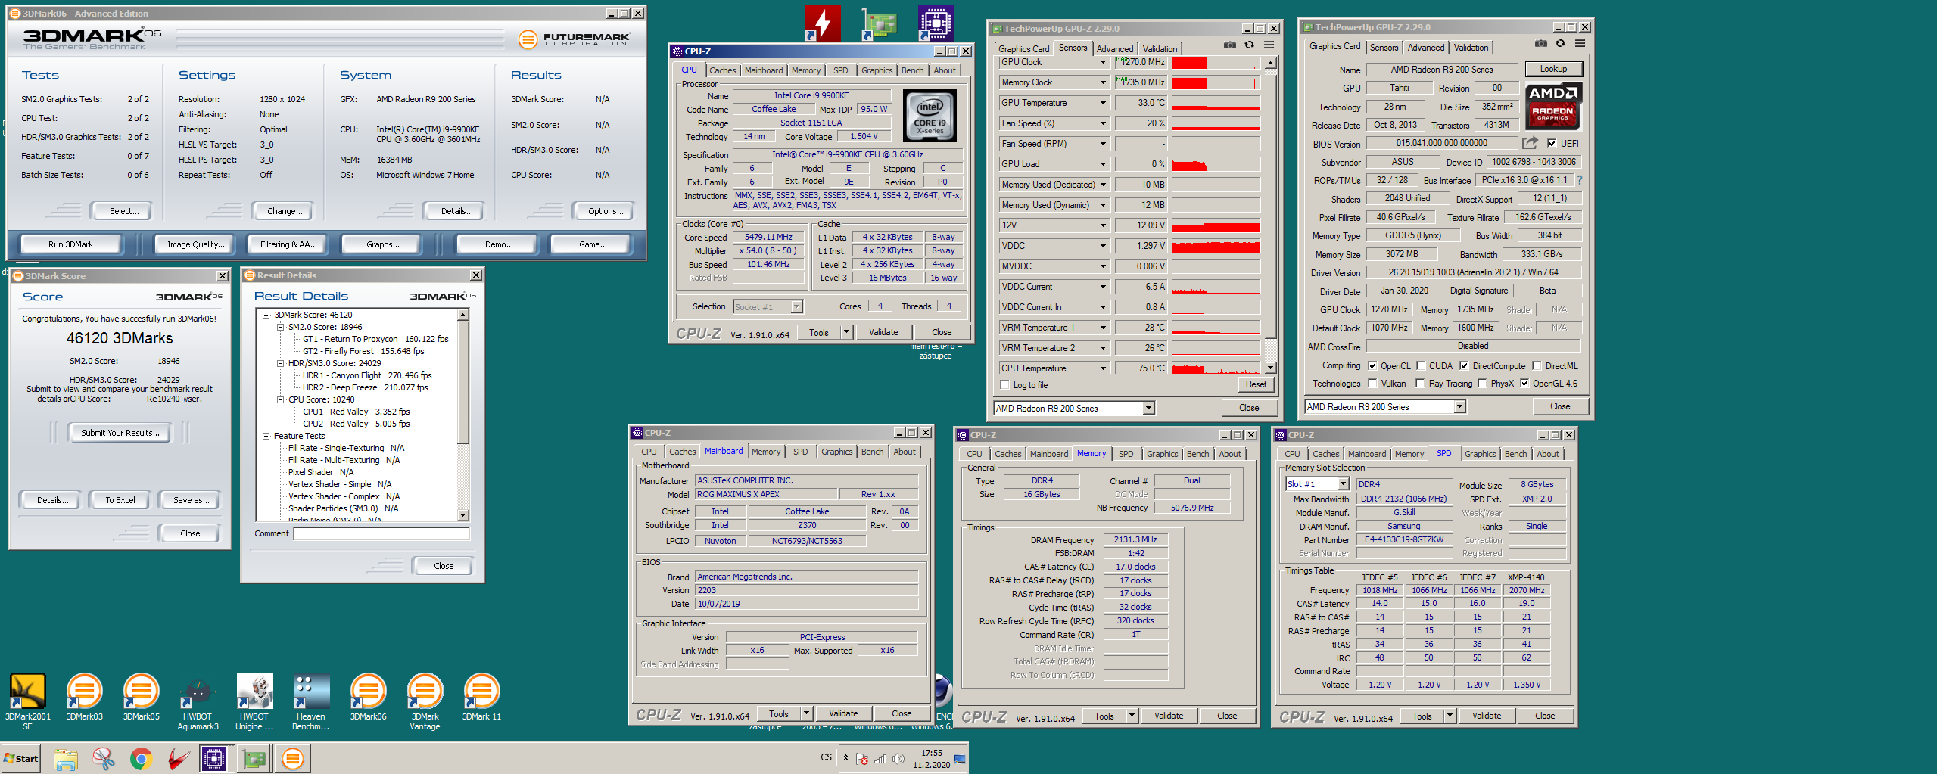The image size is (1937, 774).
Task: Click BIOS export share arrow icon
Action: tap(1530, 143)
